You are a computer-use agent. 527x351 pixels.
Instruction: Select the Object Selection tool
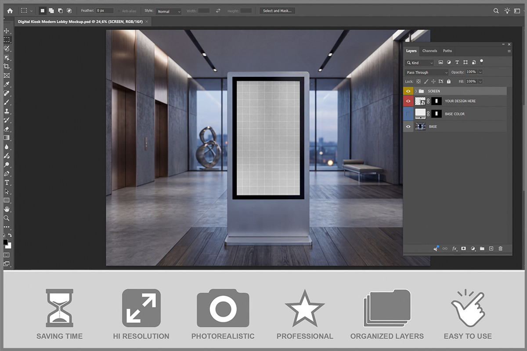pos(7,57)
